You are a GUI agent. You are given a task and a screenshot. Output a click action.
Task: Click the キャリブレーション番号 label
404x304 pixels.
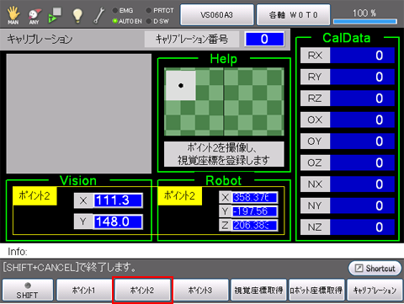point(192,39)
